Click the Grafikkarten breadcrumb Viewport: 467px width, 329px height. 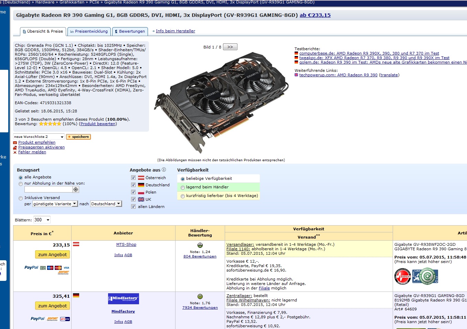[72, 2]
